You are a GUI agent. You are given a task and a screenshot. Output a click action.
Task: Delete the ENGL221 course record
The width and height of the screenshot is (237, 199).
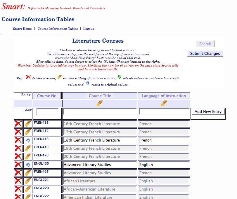click(18, 181)
